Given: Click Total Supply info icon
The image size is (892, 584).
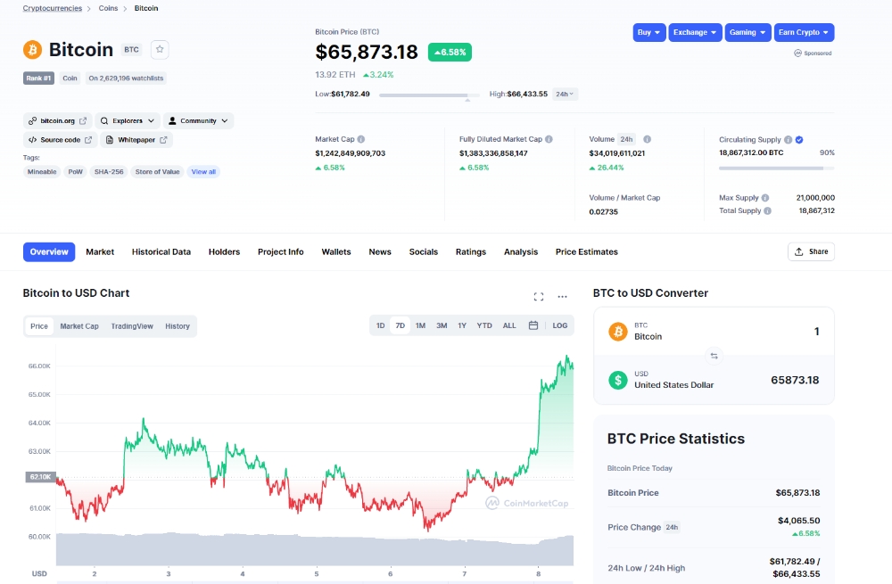Looking at the screenshot, I should (x=767, y=210).
